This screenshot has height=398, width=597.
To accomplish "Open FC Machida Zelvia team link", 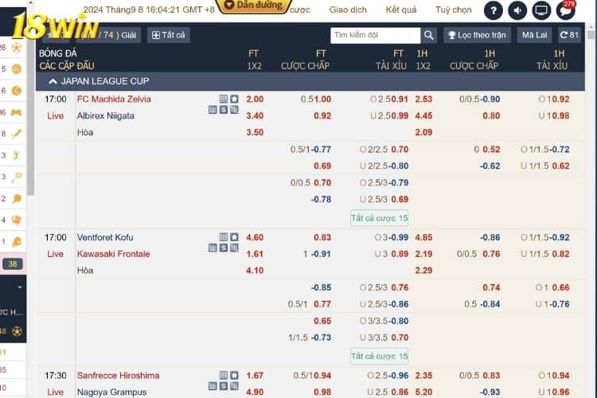I will tap(114, 99).
